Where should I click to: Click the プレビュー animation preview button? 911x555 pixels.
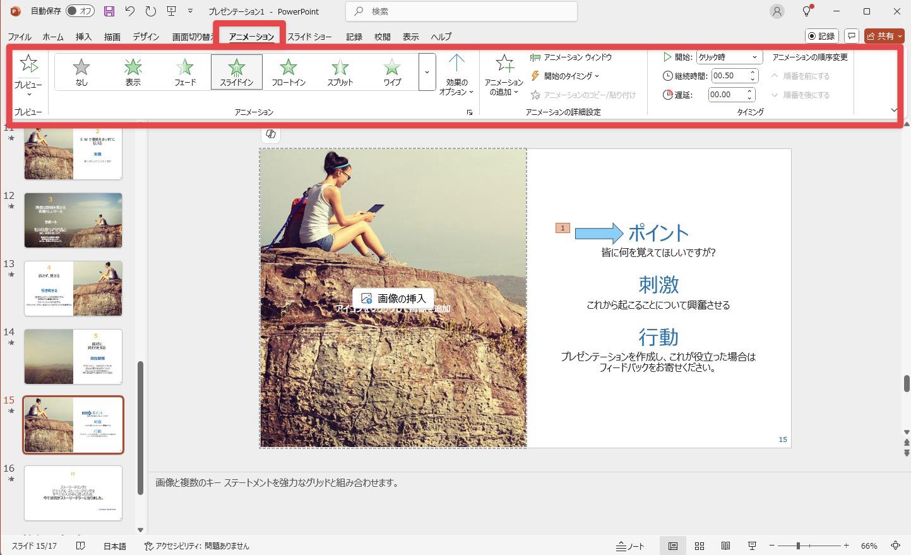(x=28, y=75)
